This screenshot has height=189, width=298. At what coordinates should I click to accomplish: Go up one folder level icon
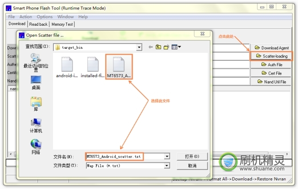[158, 47]
